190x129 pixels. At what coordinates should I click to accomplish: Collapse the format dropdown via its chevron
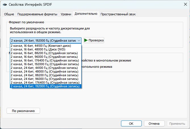pyautogui.click(x=79, y=40)
